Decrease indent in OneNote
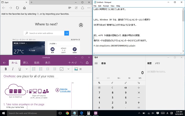 [x=47, y=69]
